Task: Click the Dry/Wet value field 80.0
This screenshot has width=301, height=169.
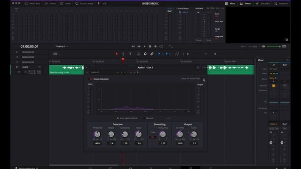Action: (180, 143)
